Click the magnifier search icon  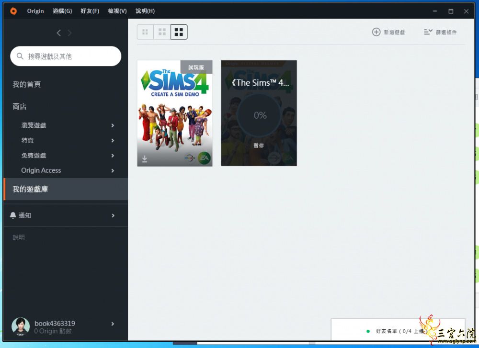(x=20, y=56)
